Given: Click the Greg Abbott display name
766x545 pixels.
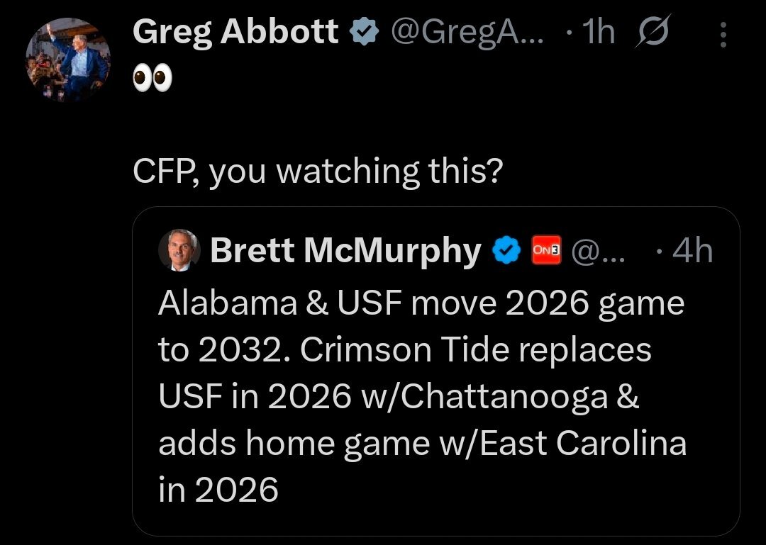Looking at the screenshot, I should (x=235, y=32).
